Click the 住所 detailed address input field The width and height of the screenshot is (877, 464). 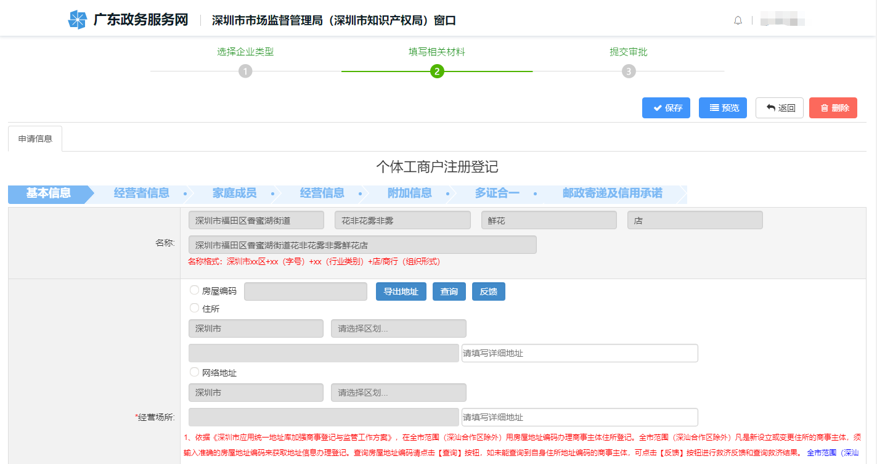579,353
